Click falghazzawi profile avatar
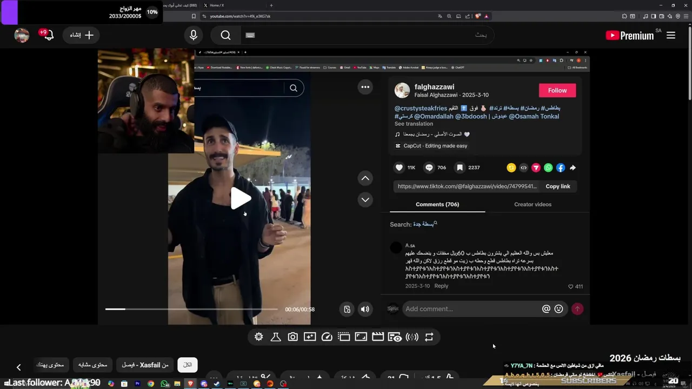 (402, 90)
